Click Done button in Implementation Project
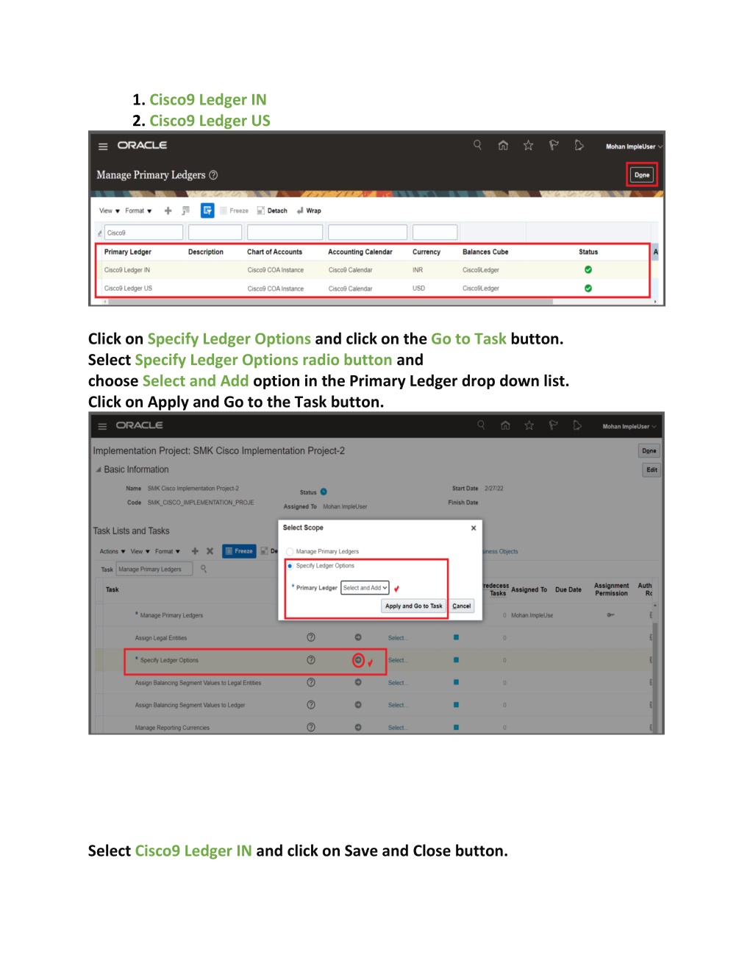753x975 pixels. tap(649, 450)
